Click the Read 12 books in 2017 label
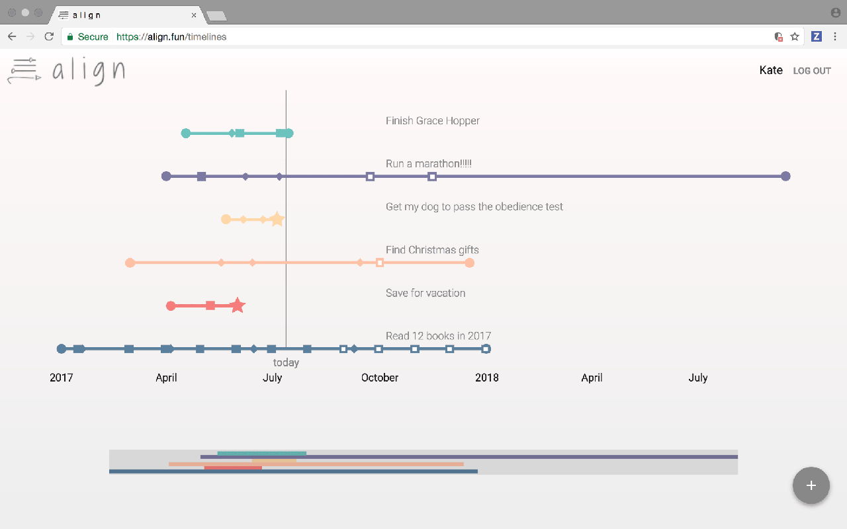The width and height of the screenshot is (847, 529). (x=438, y=336)
